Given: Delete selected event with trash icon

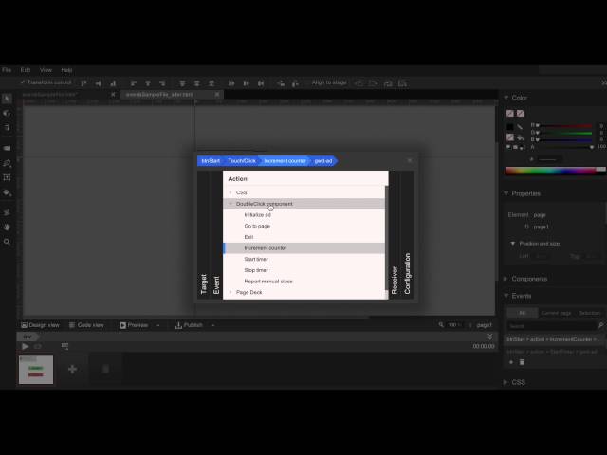Looking at the screenshot, I should (522, 362).
